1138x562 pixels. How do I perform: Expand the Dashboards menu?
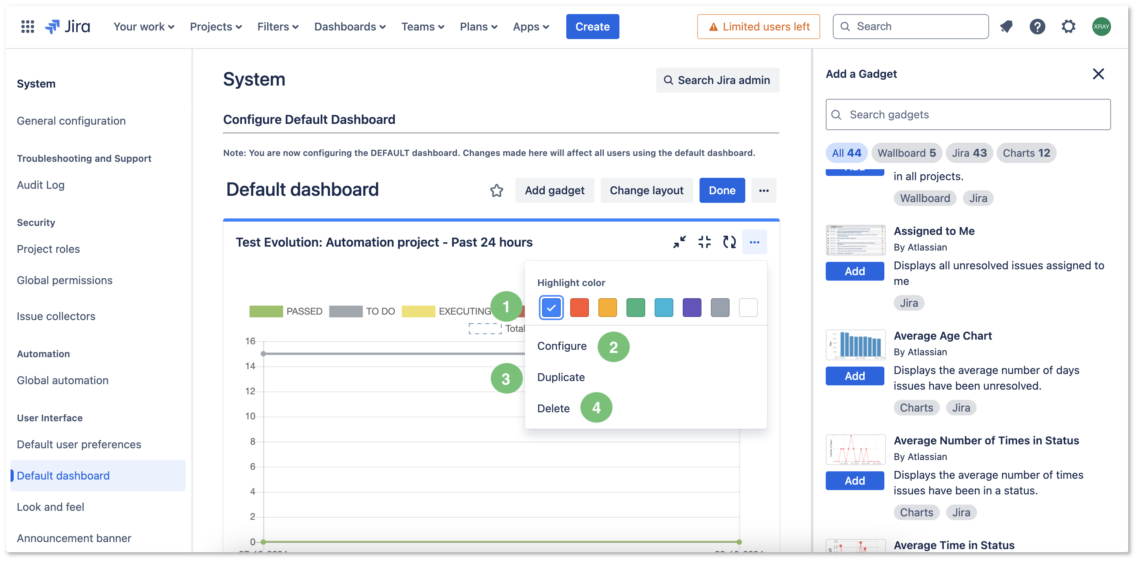(350, 27)
